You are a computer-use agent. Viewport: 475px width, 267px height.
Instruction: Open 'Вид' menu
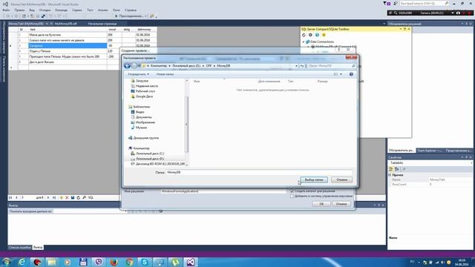coord(32,10)
